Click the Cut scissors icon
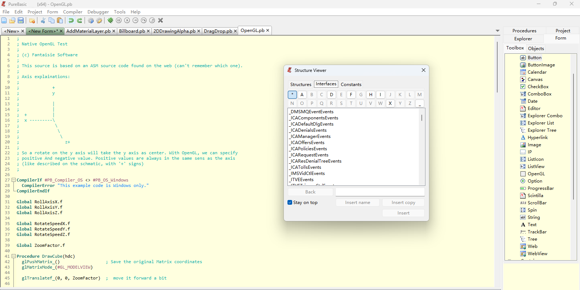 pos(43,21)
